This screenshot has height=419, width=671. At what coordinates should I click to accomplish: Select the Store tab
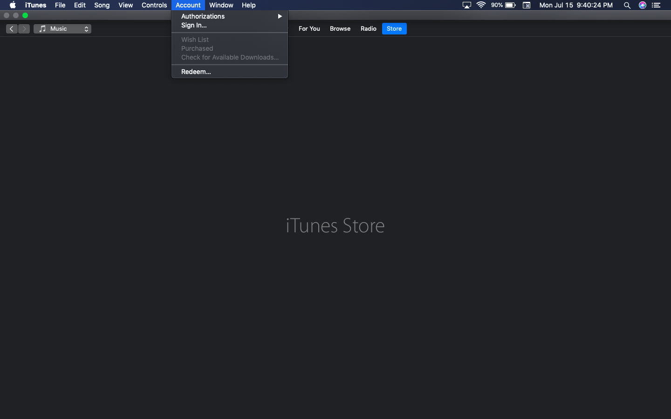pos(394,29)
